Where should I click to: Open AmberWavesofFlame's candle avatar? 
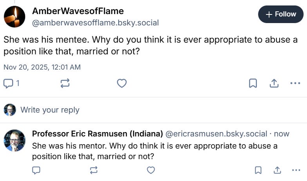tap(15, 17)
